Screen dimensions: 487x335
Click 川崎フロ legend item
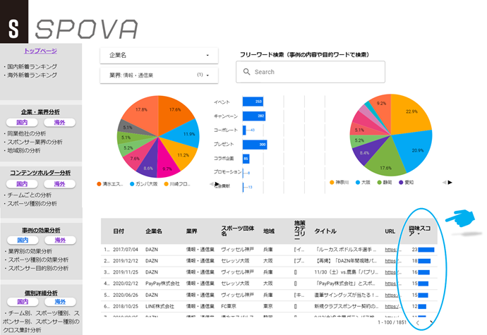(x=177, y=184)
